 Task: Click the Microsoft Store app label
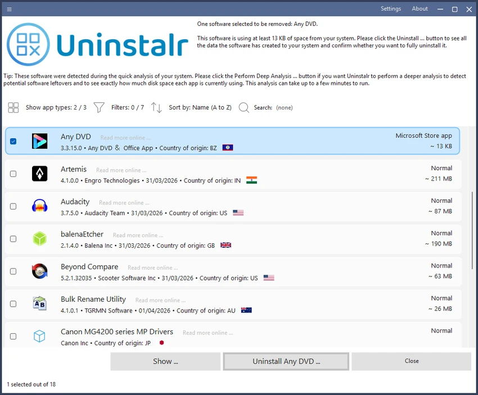tap(423, 135)
